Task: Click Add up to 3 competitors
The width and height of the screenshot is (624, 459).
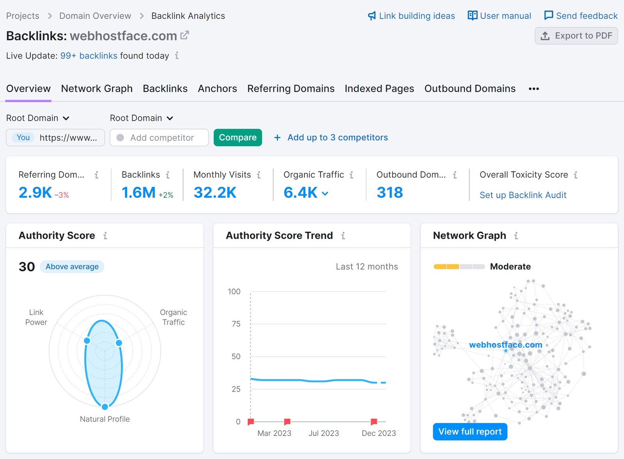Action: (337, 137)
